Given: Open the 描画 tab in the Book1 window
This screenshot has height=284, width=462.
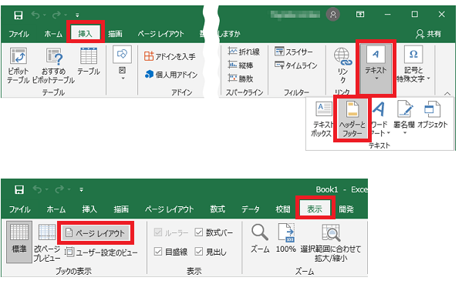Looking at the screenshot, I should pyautogui.click(x=121, y=209).
